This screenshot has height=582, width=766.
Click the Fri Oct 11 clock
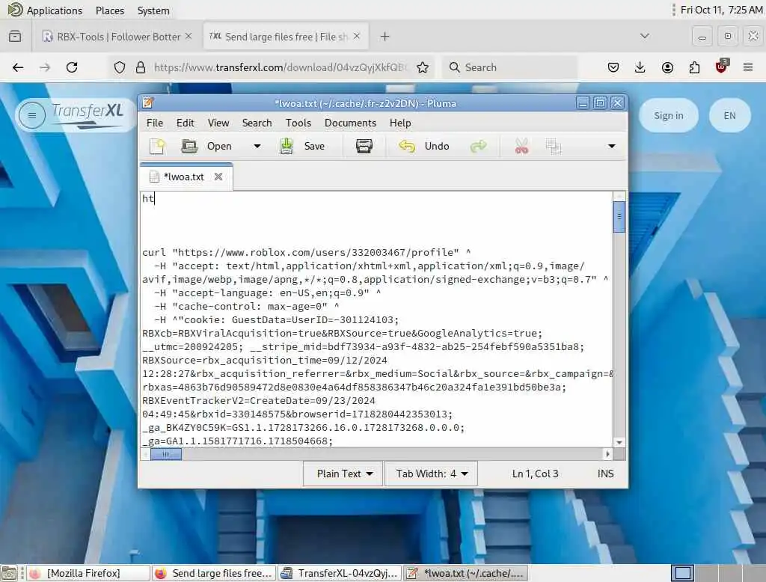point(722,10)
